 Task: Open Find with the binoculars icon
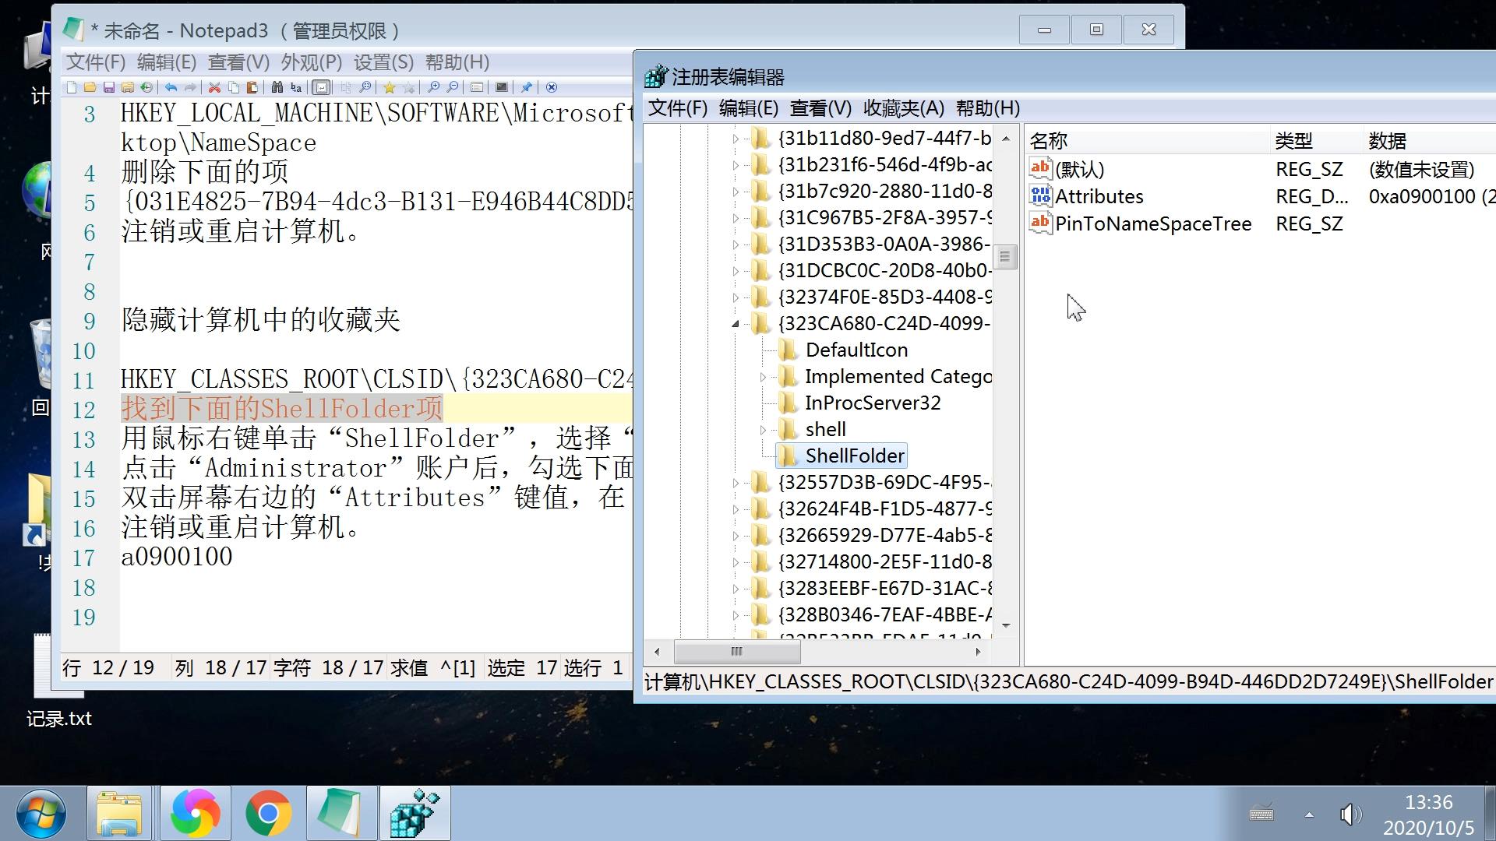[278, 87]
